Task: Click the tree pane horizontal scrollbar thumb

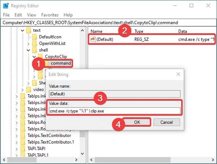Action: tap(22, 160)
